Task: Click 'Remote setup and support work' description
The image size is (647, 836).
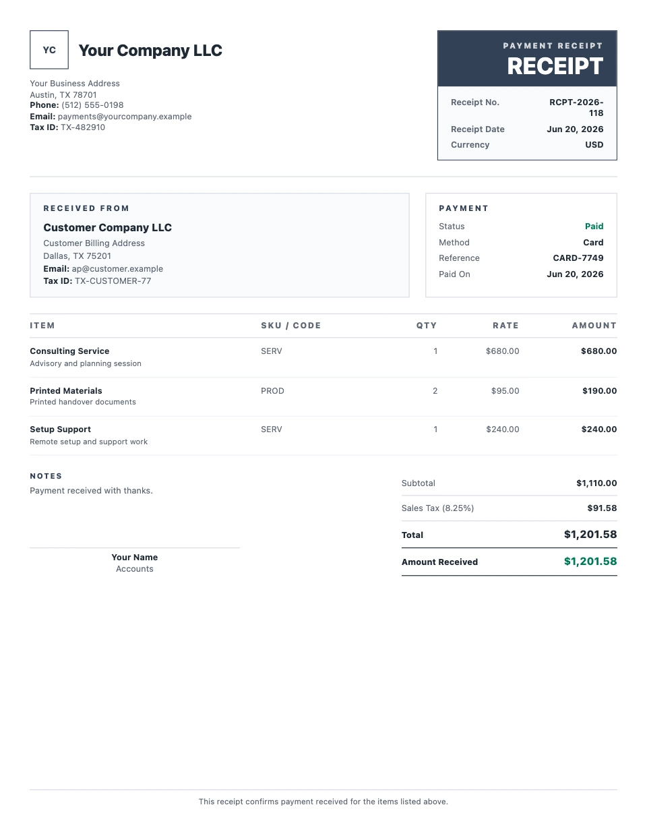Action: coord(88,442)
